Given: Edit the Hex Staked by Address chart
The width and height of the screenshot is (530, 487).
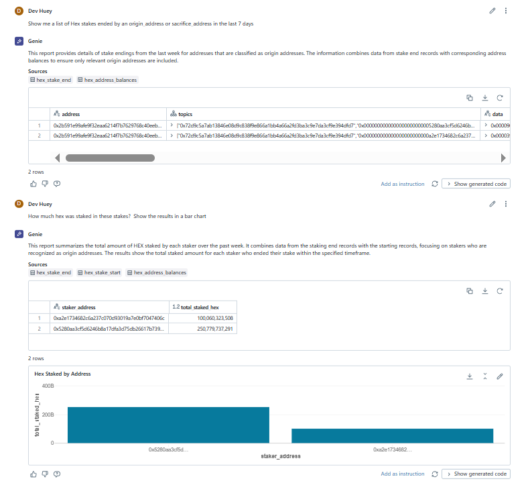Looking at the screenshot, I should click(500, 376).
